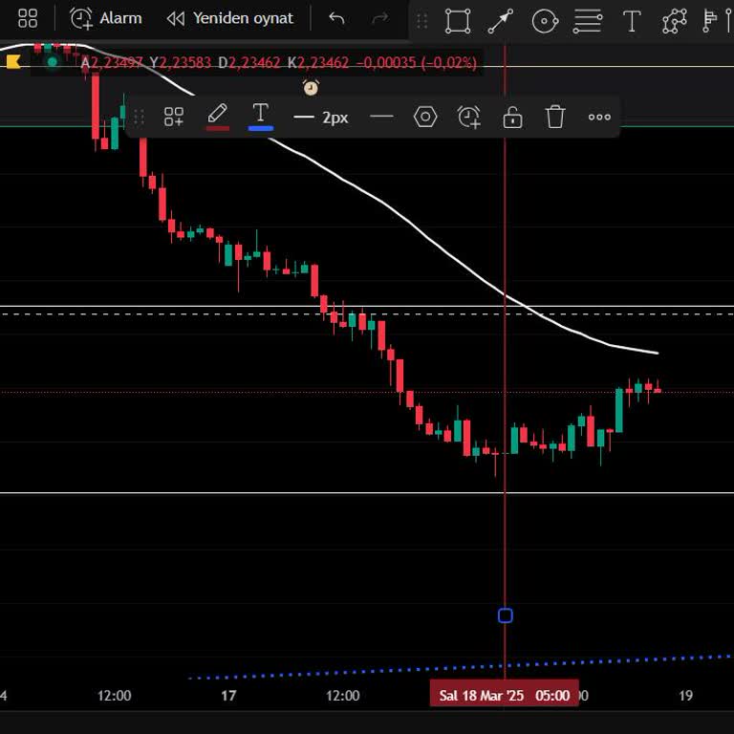734x734 pixels.
Task: Open the layout grid icon in top bar
Action: [x=28, y=19]
